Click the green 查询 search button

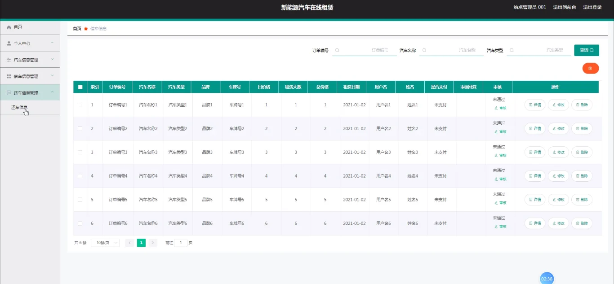coord(587,50)
